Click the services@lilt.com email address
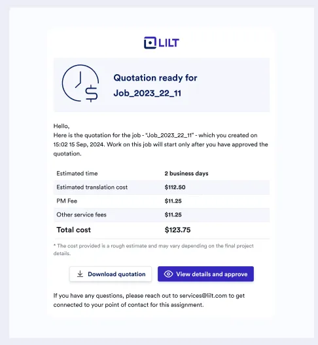This screenshot has width=318, height=345. [x=203, y=296]
